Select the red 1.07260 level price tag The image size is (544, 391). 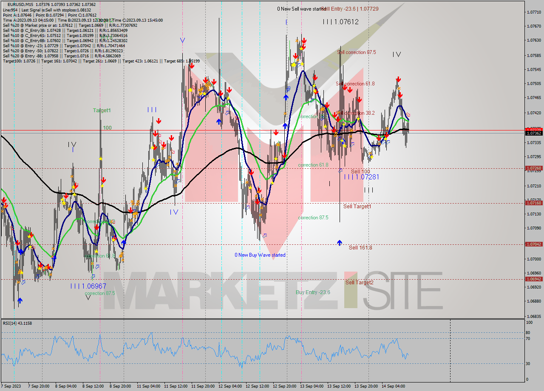(x=534, y=168)
